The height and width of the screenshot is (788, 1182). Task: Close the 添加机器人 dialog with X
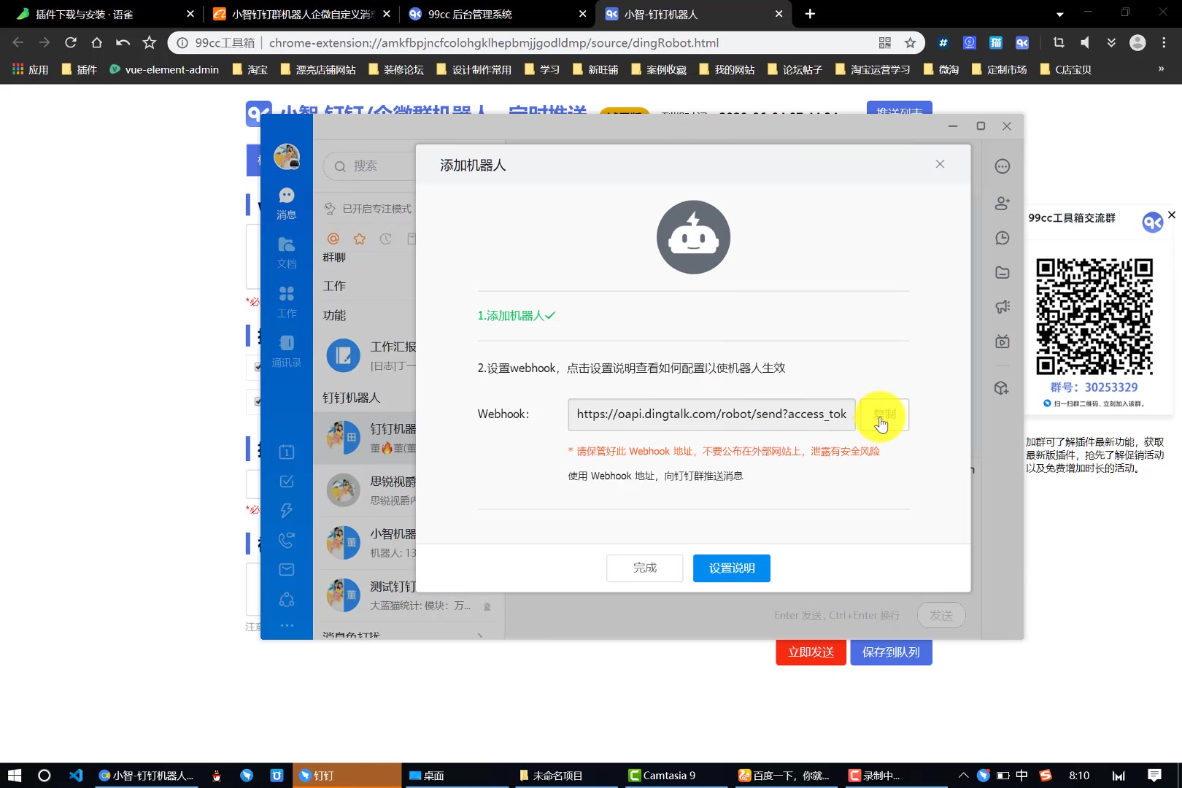pos(940,164)
